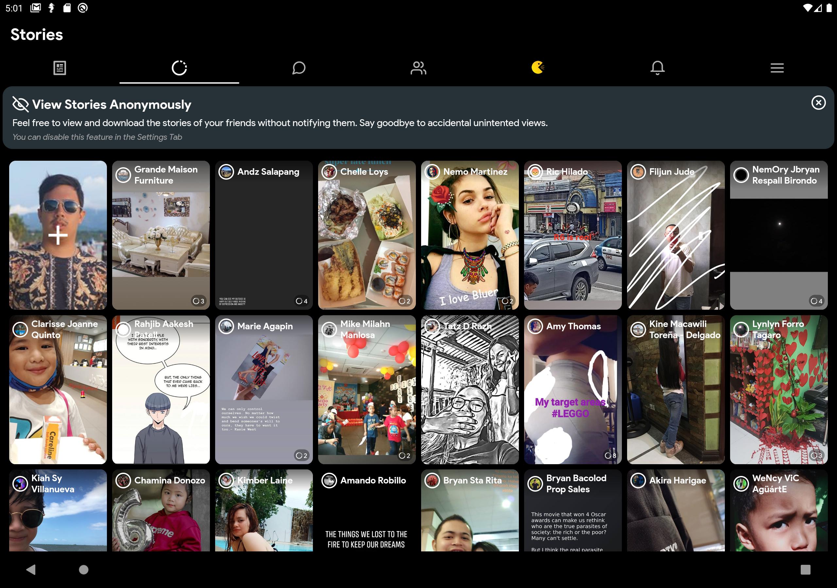This screenshot has width=837, height=588.
Task: Switch to the Friends people tab
Action: coord(418,68)
